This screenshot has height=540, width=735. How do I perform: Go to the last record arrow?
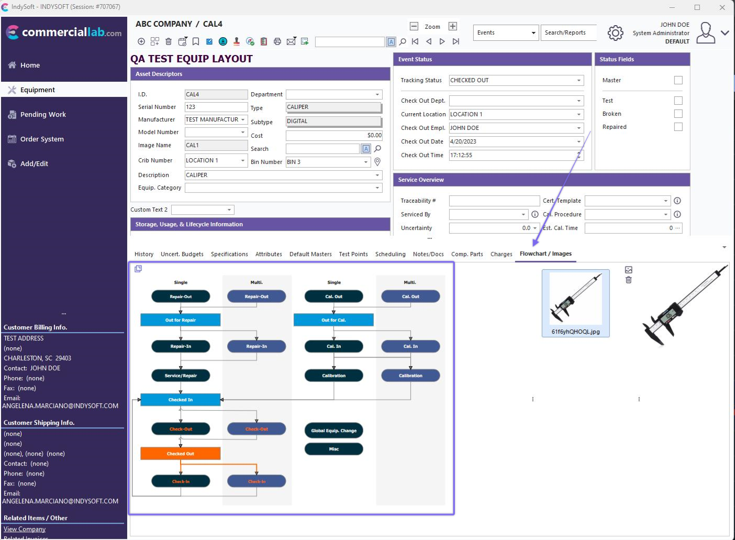point(456,41)
